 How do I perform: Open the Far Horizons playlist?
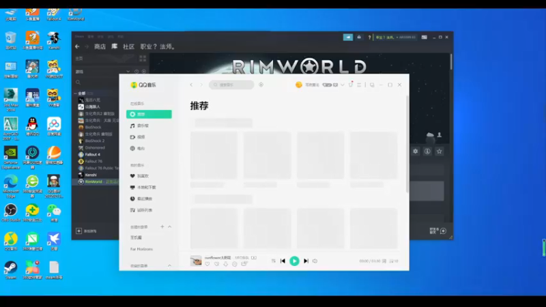pos(141,249)
